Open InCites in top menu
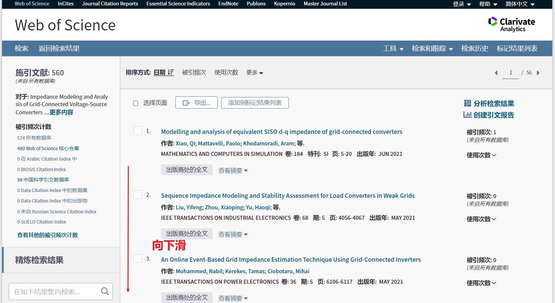The height and width of the screenshot is (303, 555). click(x=66, y=4)
